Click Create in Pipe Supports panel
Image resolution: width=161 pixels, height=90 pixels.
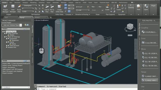point(107,7)
